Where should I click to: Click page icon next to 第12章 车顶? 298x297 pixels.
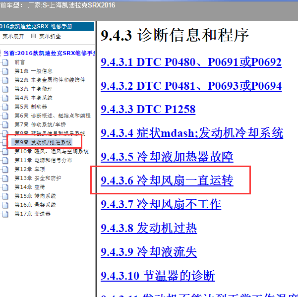5,169
